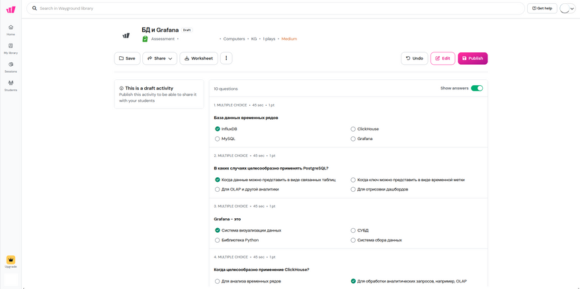Click the quiz thumbnail beside БД и Grafana
Viewport: 580px width, 289px height.
126,35
